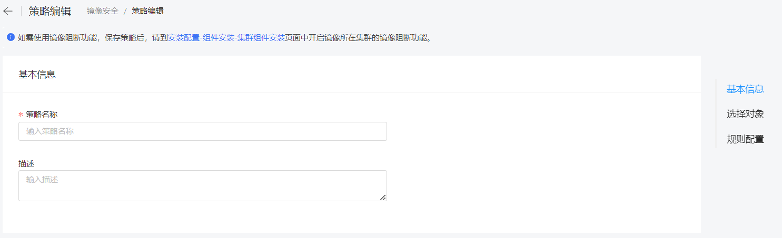782x238 pixels.
Task: Click the 基本信息 card section heading
Action: [x=37, y=75]
